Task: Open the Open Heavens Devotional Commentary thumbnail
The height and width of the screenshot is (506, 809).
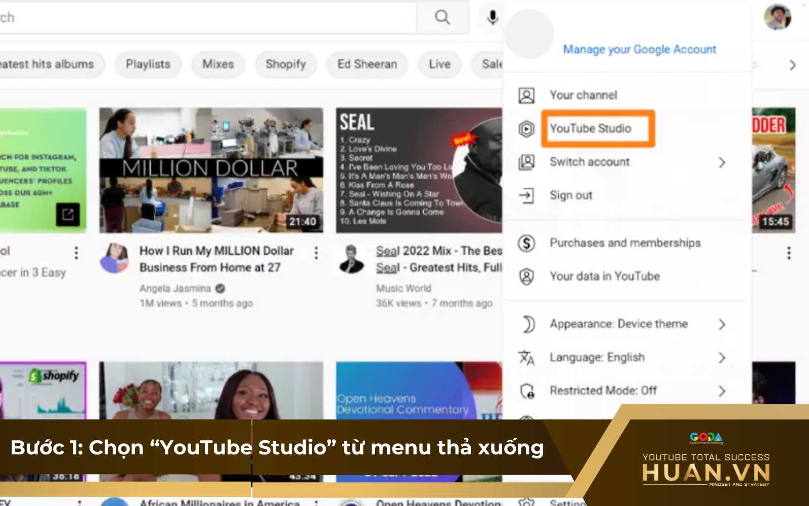Action: [x=419, y=390]
